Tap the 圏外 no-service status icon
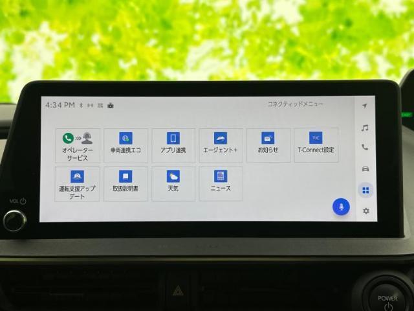Image resolution: width=414 pixels, height=311 pixels. 100,106
